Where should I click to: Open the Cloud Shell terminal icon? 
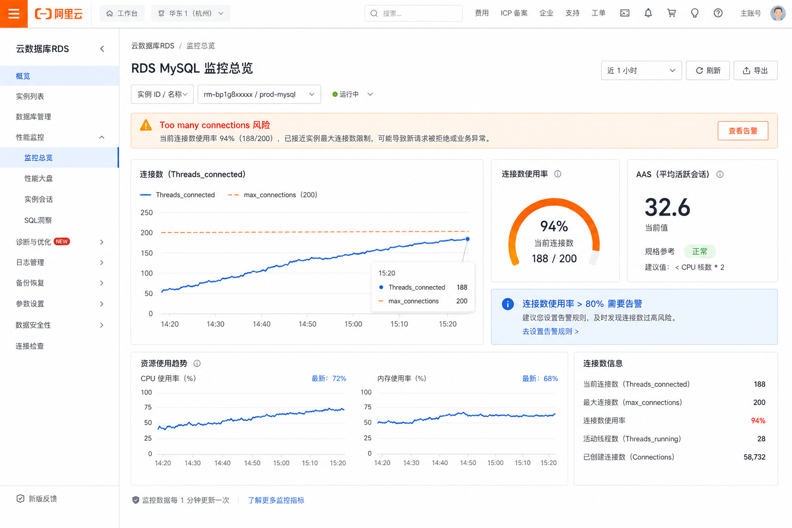pyautogui.click(x=625, y=13)
